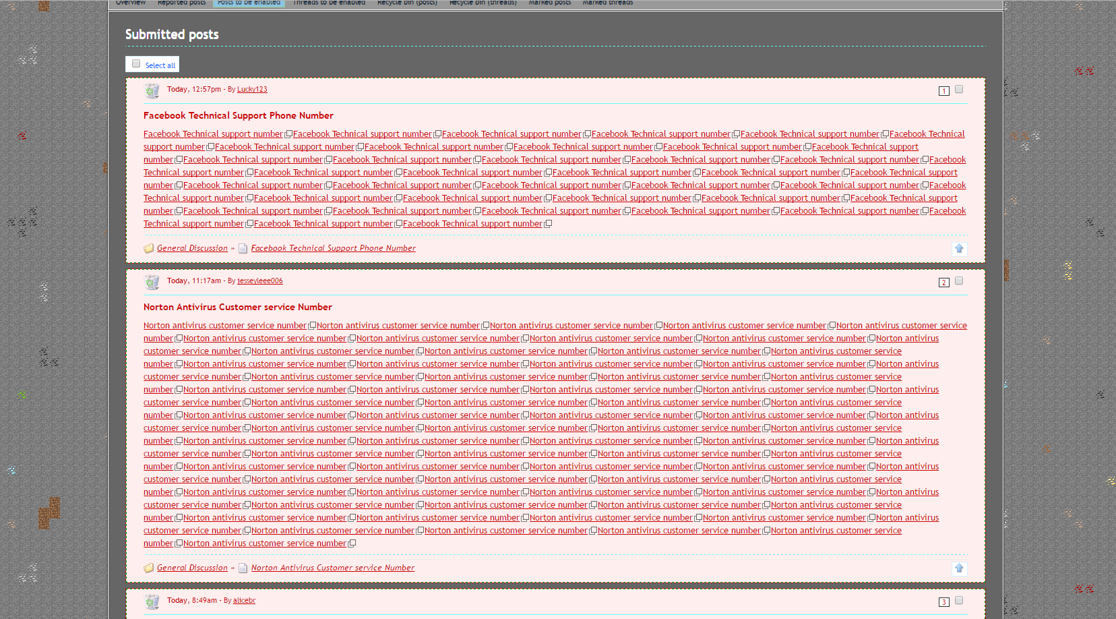Open the General Discussion link under the Norton post

pyautogui.click(x=192, y=568)
